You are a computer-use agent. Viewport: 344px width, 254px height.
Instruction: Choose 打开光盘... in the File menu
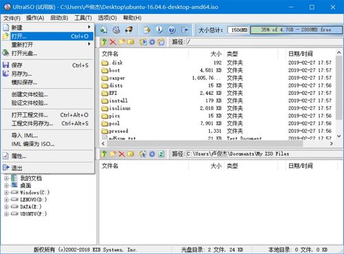[48, 53]
